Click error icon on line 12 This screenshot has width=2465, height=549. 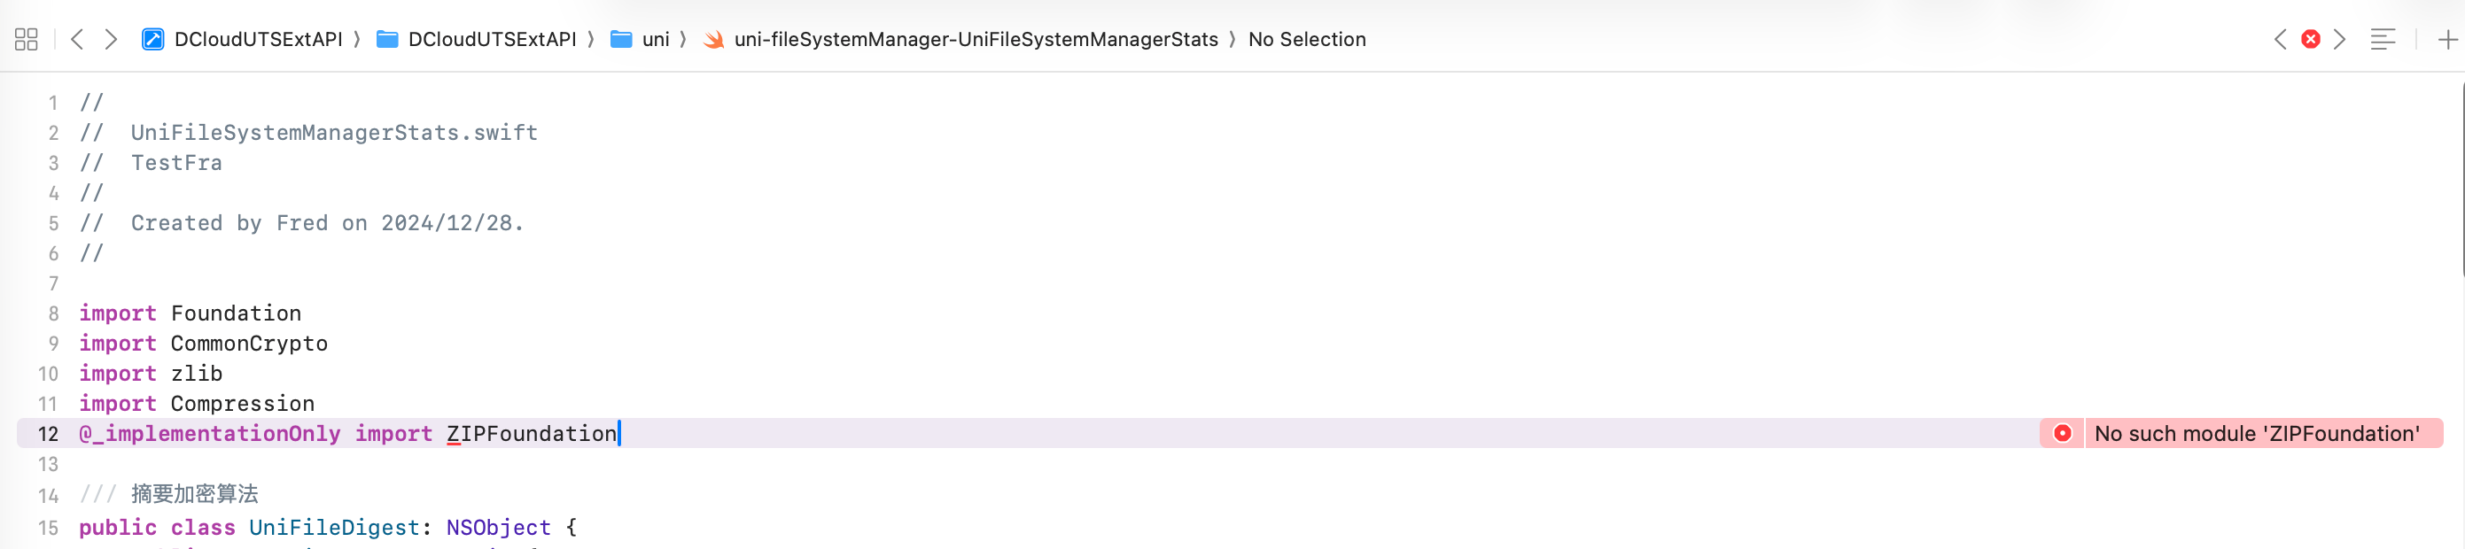tap(2062, 433)
